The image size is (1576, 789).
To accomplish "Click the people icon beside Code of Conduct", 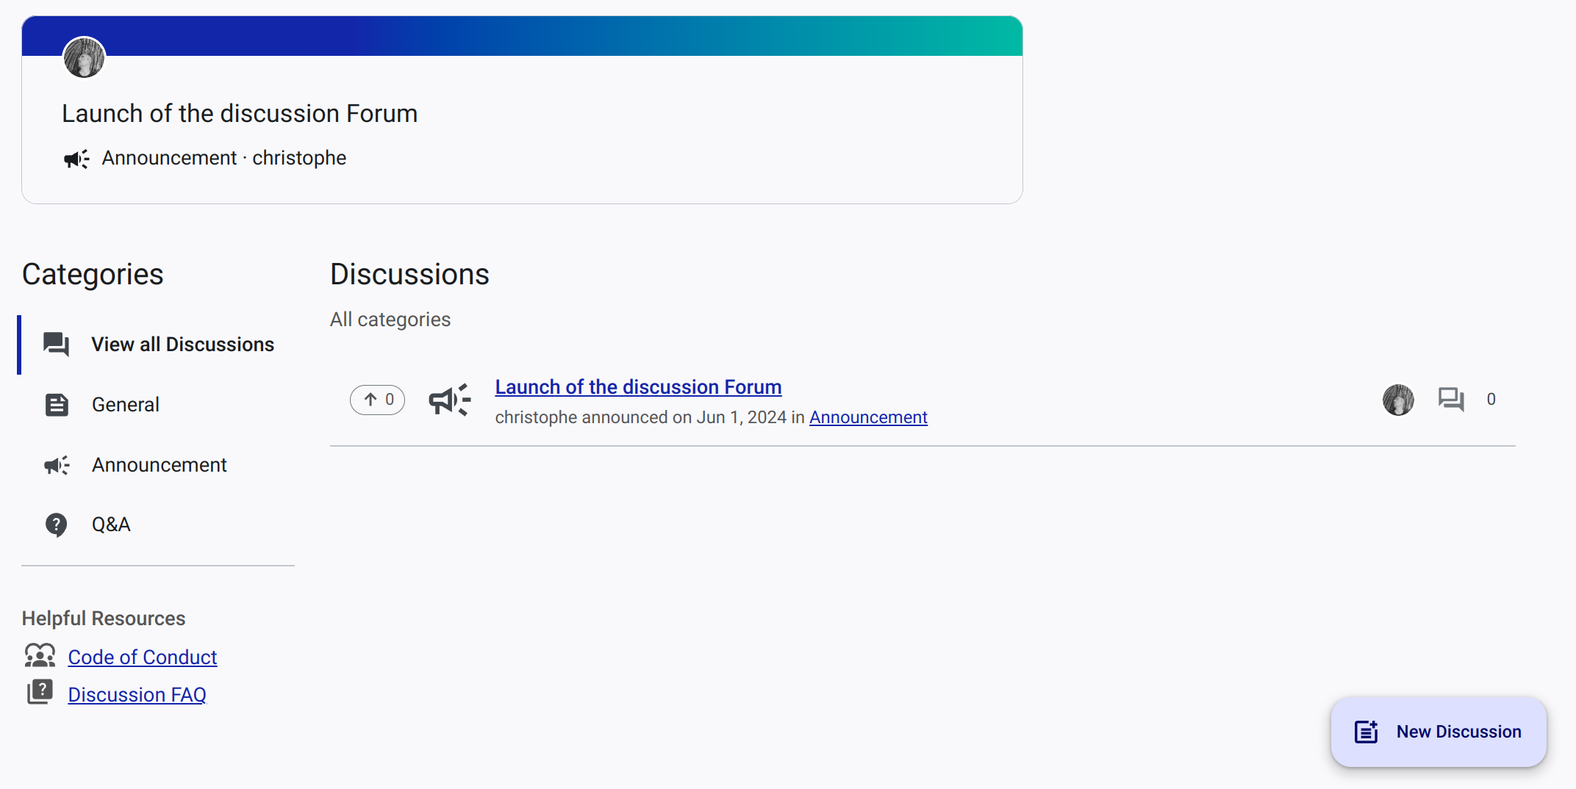I will [x=40, y=655].
